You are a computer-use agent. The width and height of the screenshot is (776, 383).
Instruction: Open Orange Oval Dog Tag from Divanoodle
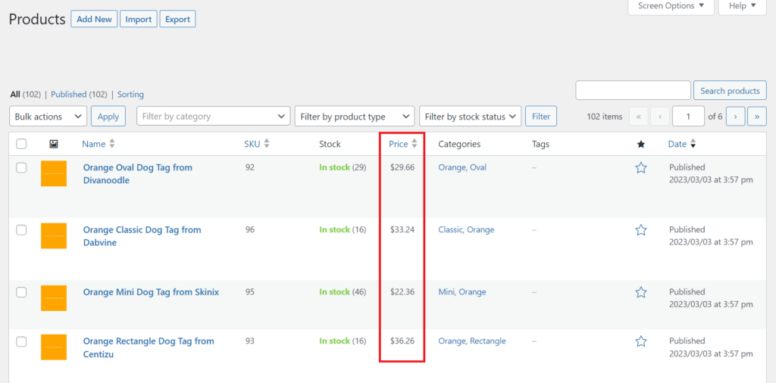tap(138, 174)
